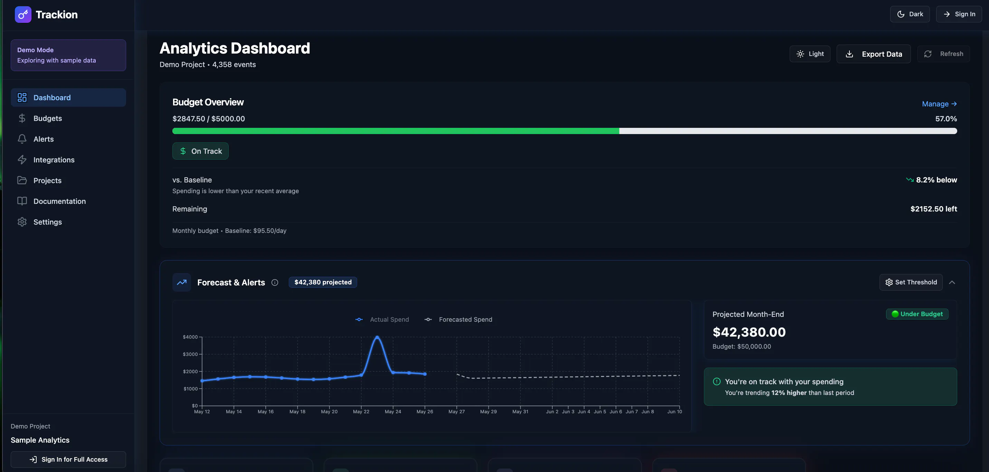989x472 pixels.
Task: Click the gear icon on Set Threshold
Action: [x=889, y=283]
